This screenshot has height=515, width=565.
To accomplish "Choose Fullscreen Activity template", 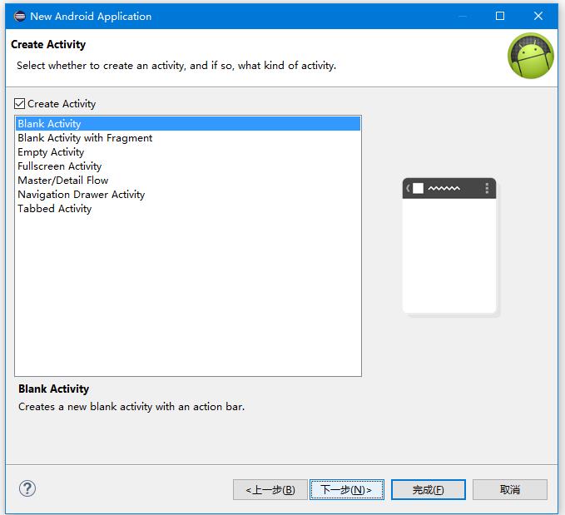I will (188, 166).
